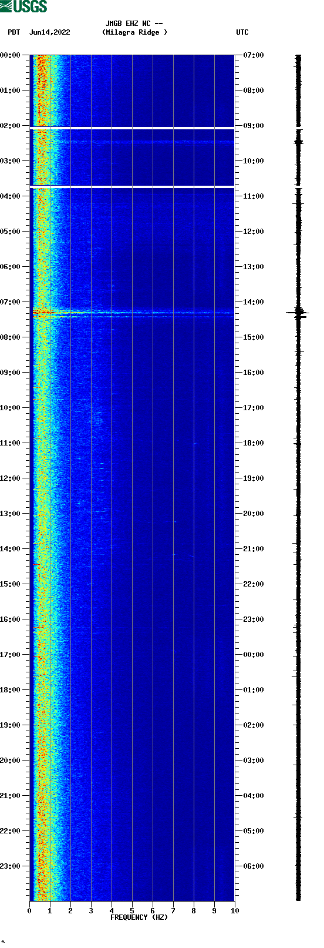Click the 23:00 PDT time label
The image size is (324, 948).
(x=11, y=866)
